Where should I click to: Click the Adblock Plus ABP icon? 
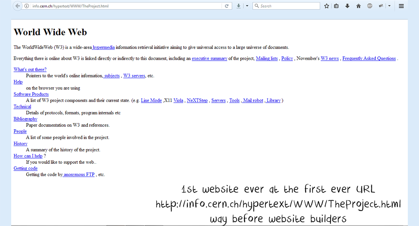pos(369,6)
